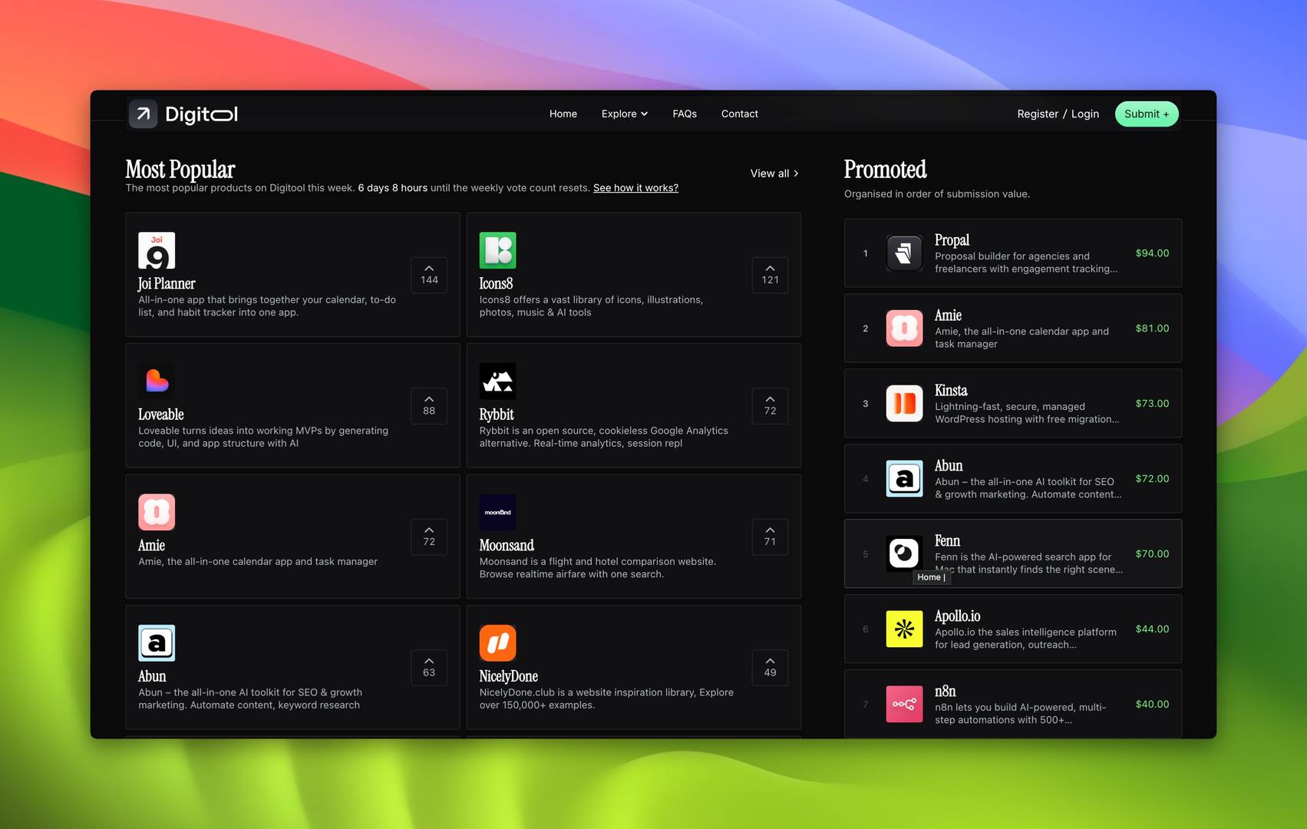1307x829 pixels.
Task: Click the $73.00 Kinsta price
Action: pyautogui.click(x=1152, y=404)
